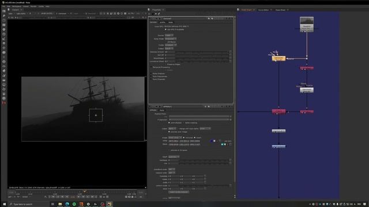Toggle premultiplied checkbox in lower panel
Viewport: 369px width, 207px height.
169,122
